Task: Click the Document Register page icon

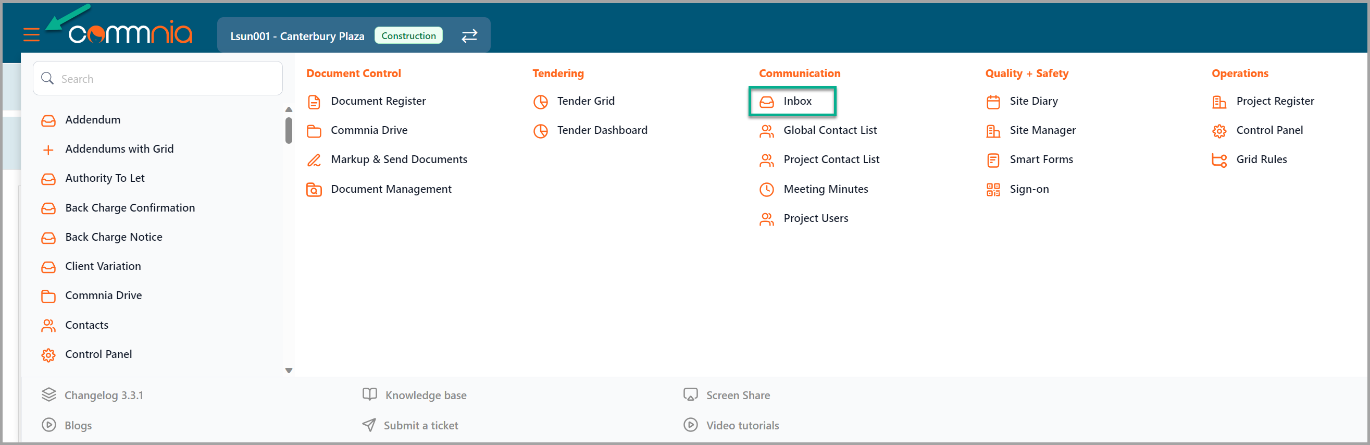Action: tap(314, 102)
